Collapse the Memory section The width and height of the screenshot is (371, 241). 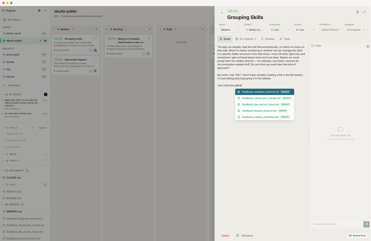coord(3,204)
